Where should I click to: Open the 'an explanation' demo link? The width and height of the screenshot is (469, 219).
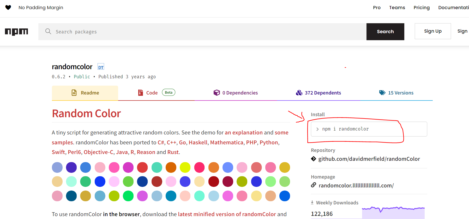[244, 132]
